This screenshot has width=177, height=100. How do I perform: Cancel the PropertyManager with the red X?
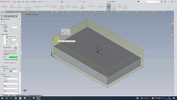[4, 21]
